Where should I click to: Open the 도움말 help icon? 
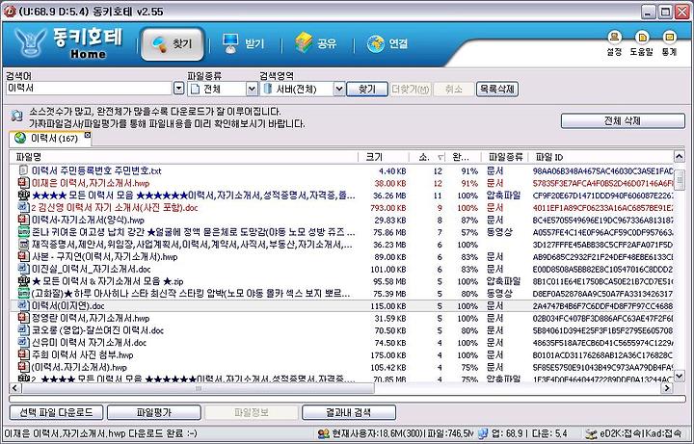click(x=641, y=43)
